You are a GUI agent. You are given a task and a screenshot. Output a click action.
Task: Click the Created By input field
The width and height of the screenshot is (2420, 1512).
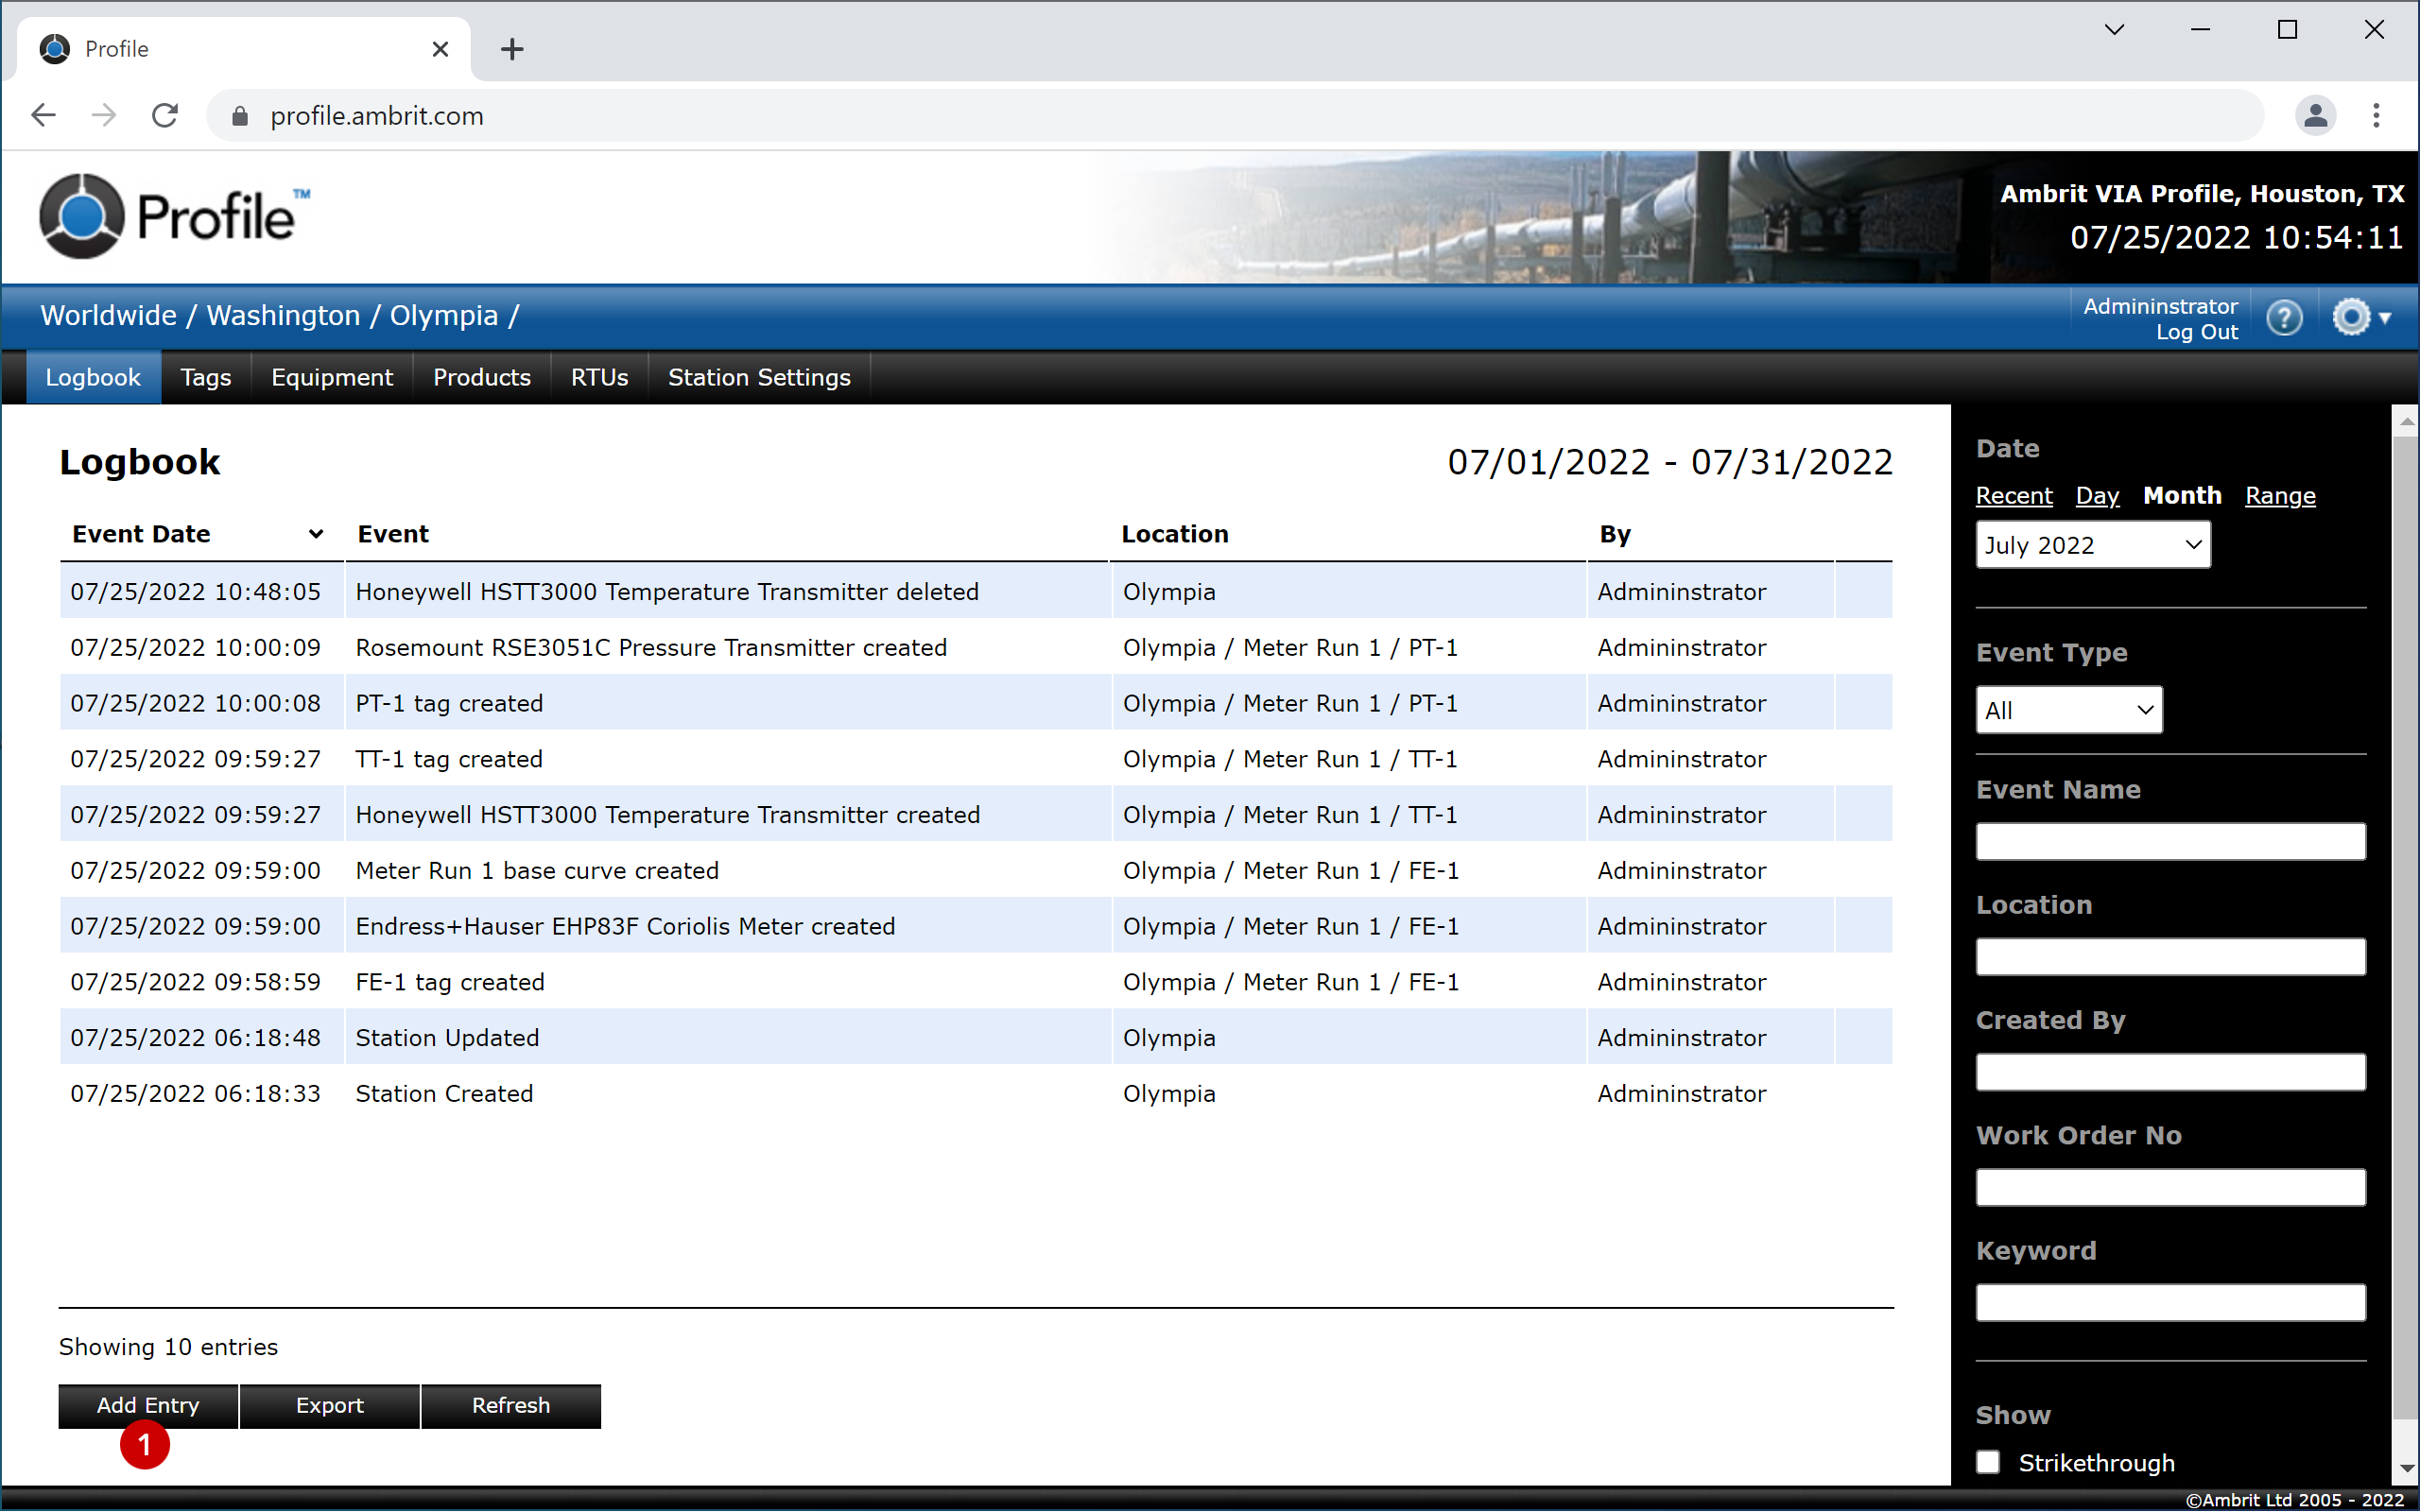click(x=2170, y=1071)
